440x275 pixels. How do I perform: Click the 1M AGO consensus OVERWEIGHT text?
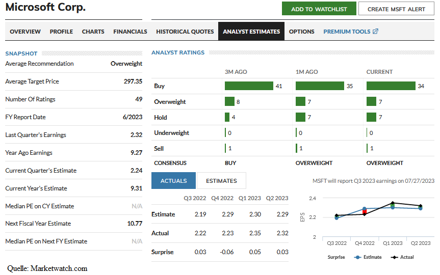coord(314,163)
